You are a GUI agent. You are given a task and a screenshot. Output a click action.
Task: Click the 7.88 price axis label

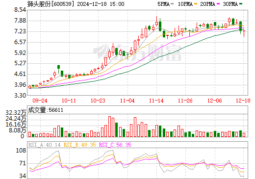coord(20,21)
